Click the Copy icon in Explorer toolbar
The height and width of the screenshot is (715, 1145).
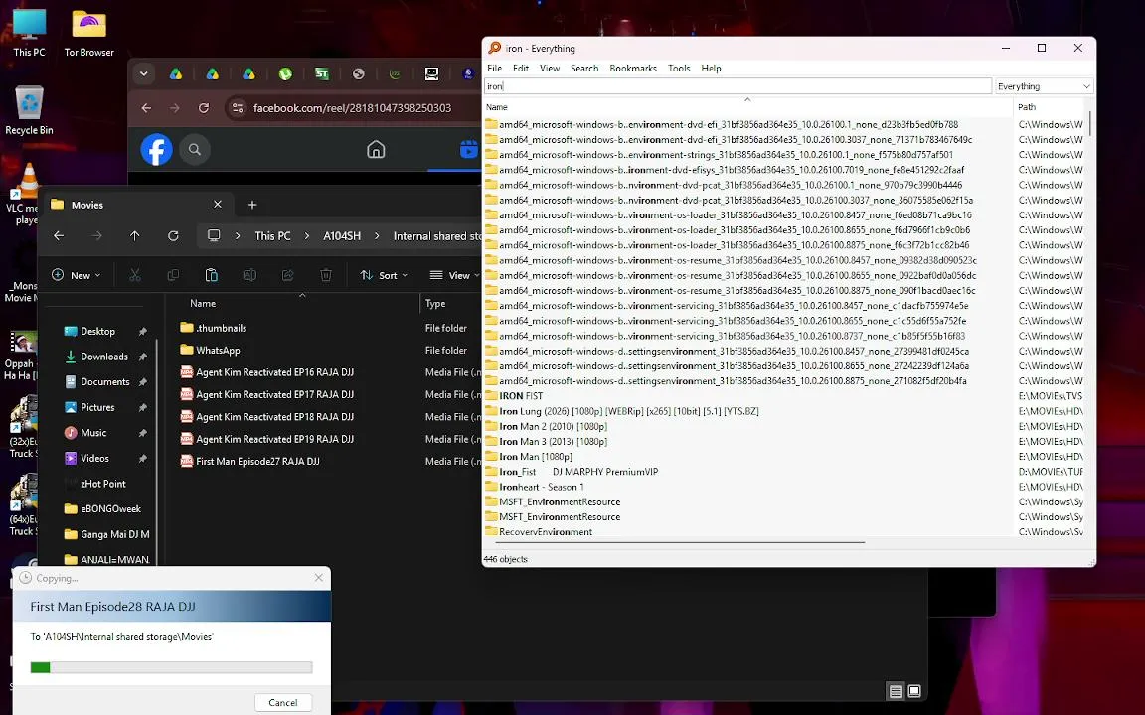coord(173,275)
